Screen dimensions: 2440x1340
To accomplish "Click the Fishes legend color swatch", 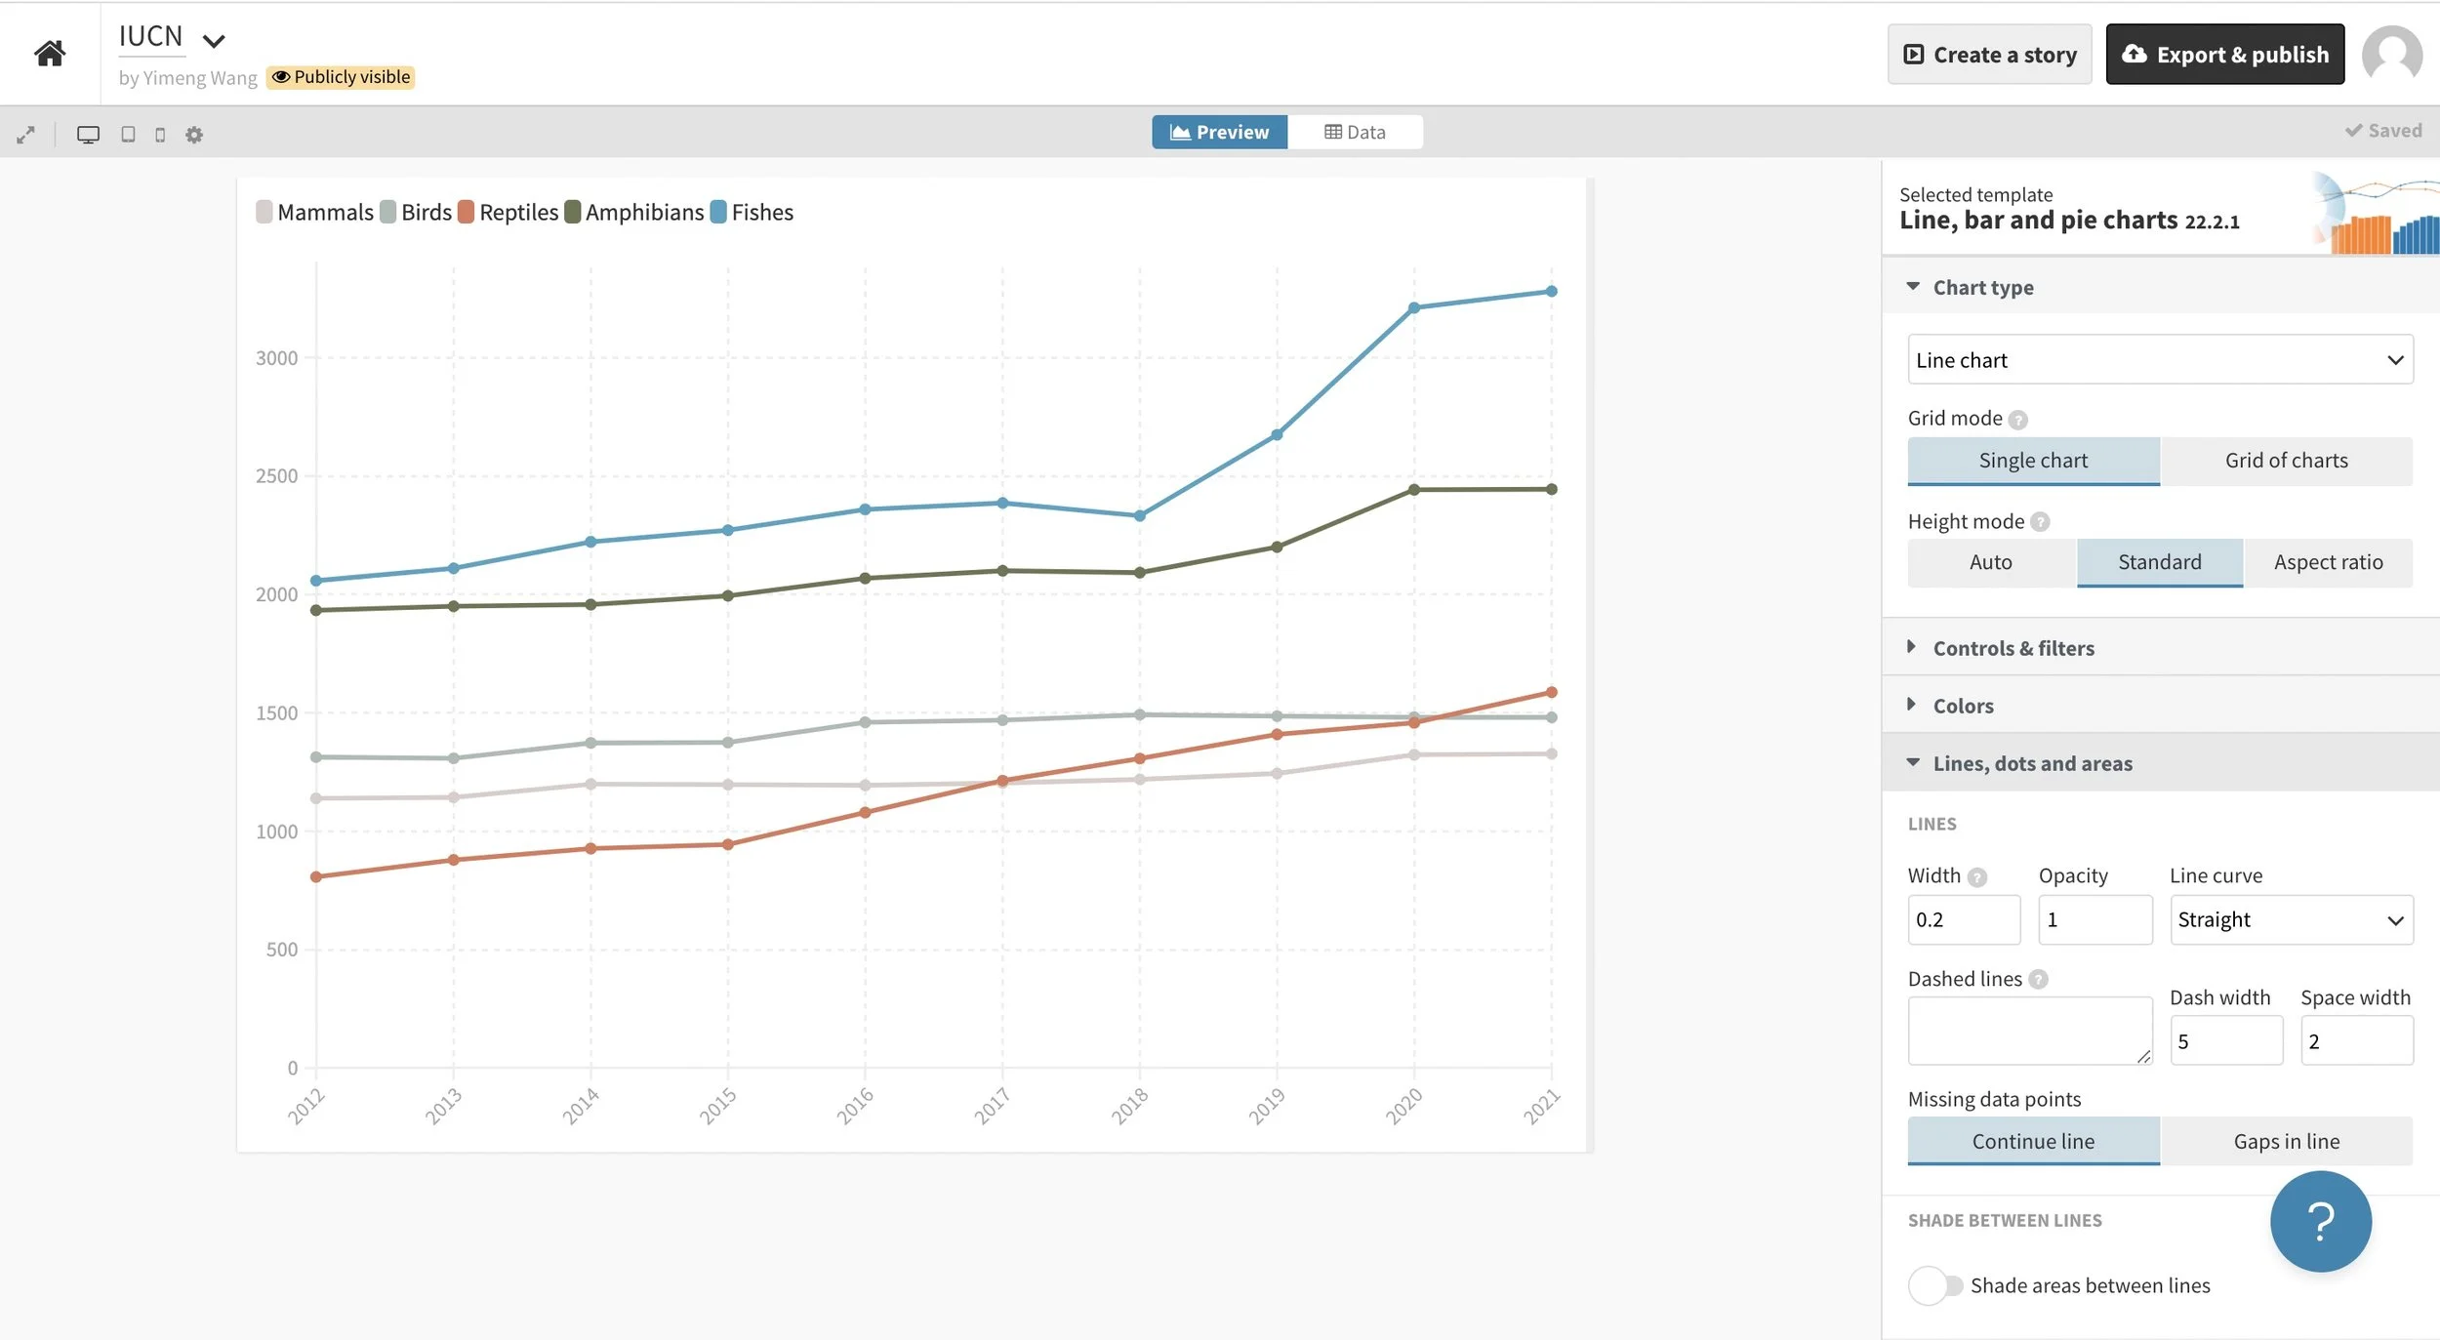I will tap(718, 212).
